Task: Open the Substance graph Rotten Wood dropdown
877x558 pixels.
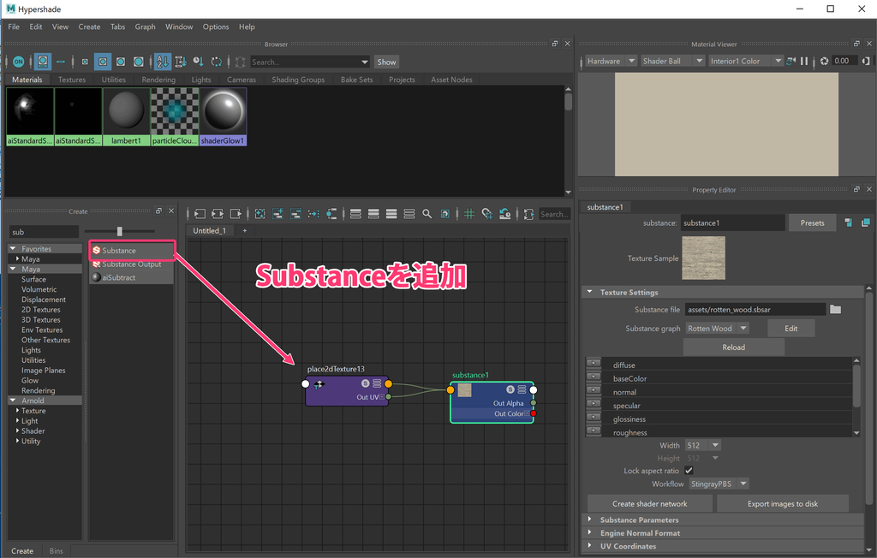Action: (717, 328)
